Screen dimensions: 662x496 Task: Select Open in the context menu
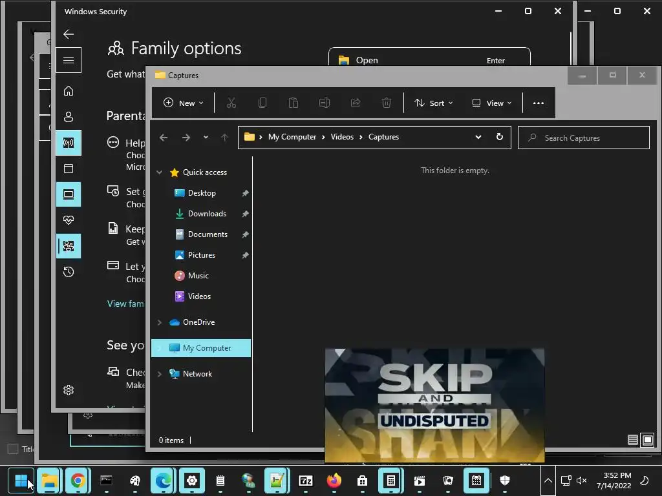(x=429, y=60)
